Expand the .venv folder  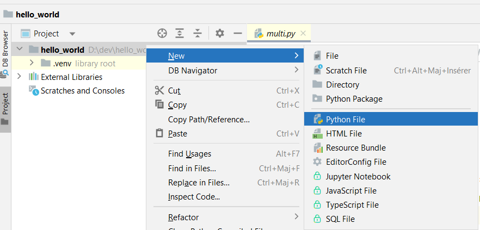[32, 63]
